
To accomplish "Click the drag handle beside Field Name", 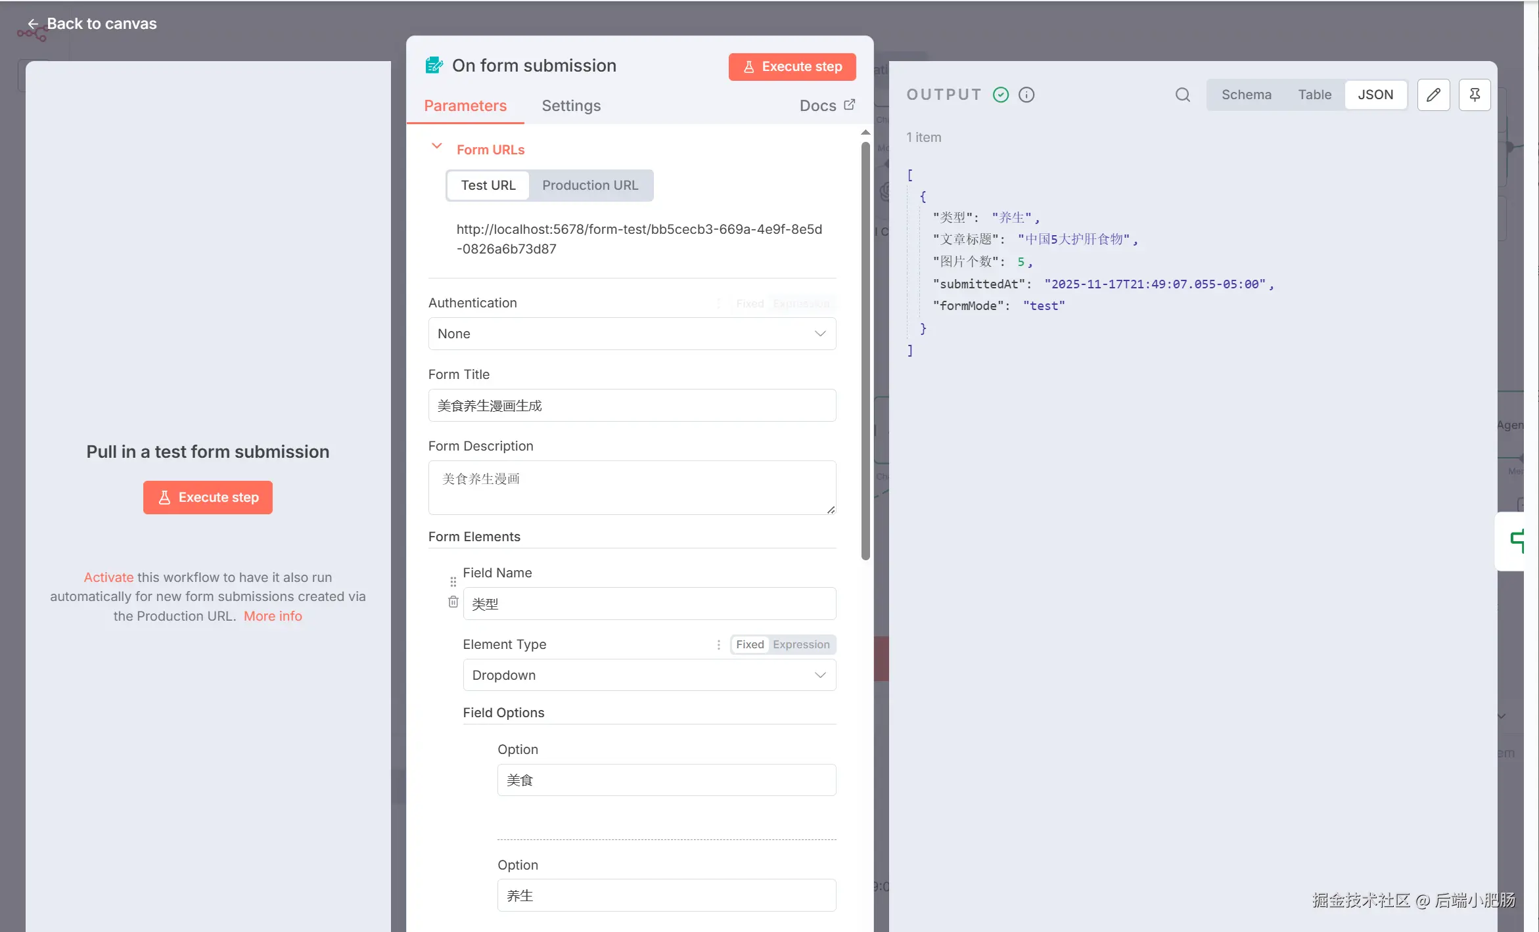I will [453, 582].
